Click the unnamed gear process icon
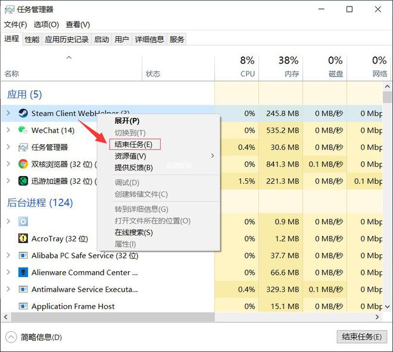The height and width of the screenshot is (352, 393). point(23,222)
